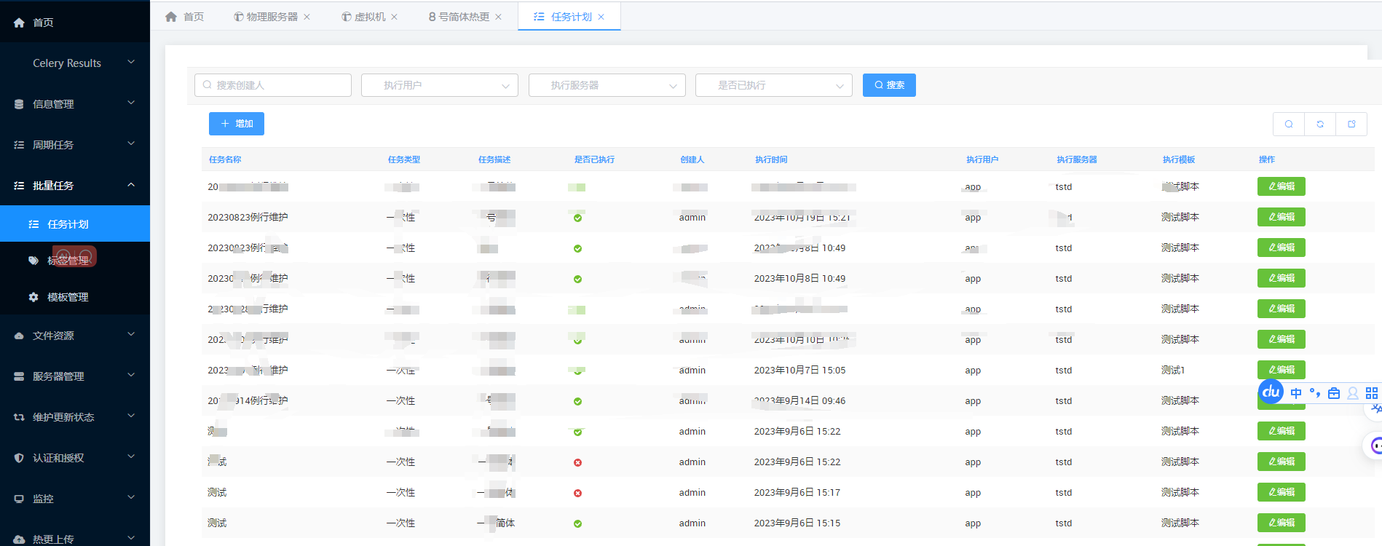Switch to the 首页 tab
This screenshot has height=546, width=1382.
click(x=185, y=17)
